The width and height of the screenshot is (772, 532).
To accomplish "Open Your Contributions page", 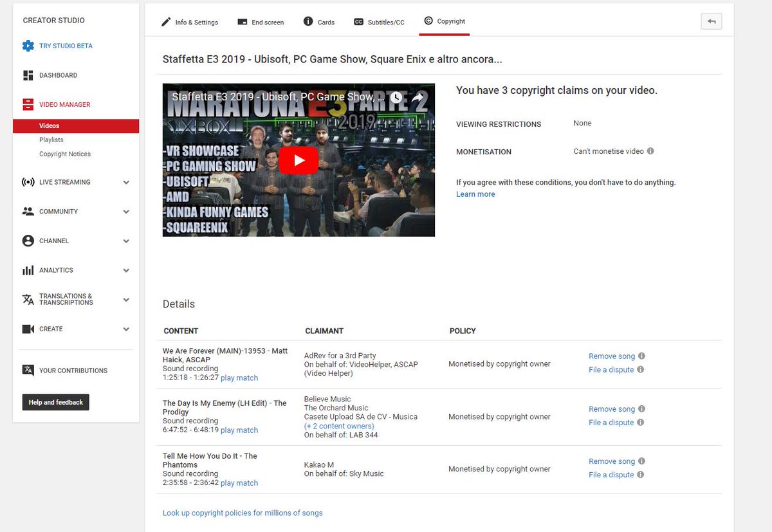I will pos(73,371).
